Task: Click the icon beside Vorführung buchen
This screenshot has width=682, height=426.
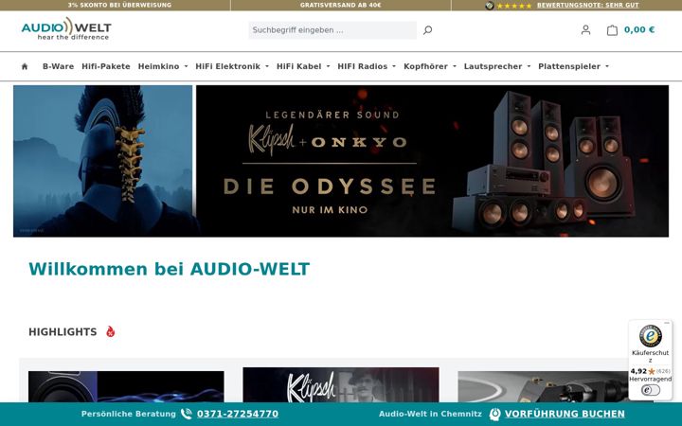Action: 494,414
